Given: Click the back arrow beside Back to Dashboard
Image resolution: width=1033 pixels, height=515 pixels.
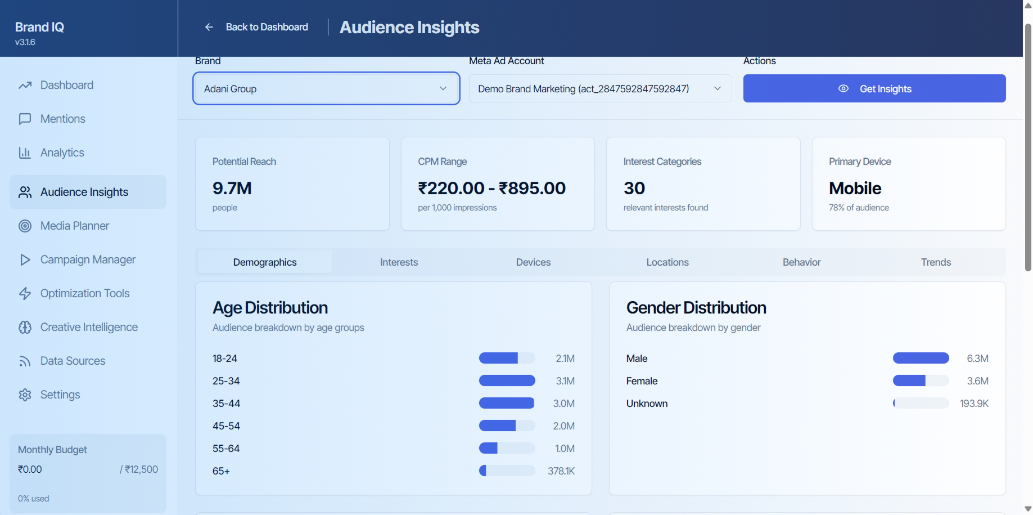Looking at the screenshot, I should [209, 26].
